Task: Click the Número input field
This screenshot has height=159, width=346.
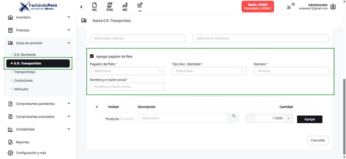Action: pyautogui.click(x=291, y=71)
